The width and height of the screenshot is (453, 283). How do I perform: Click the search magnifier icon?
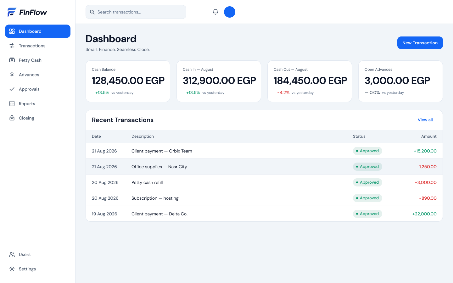point(92,12)
